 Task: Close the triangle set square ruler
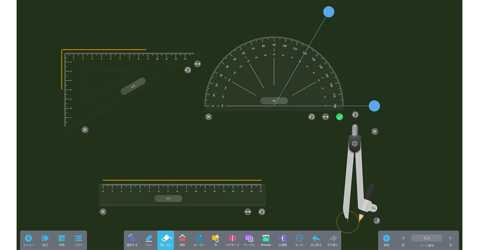pyautogui.click(x=85, y=130)
